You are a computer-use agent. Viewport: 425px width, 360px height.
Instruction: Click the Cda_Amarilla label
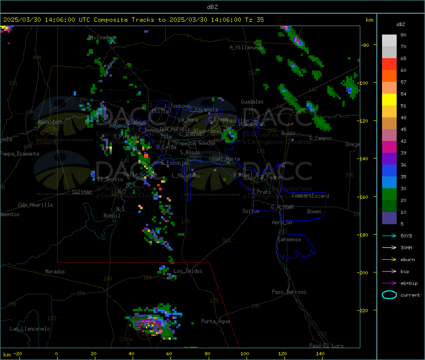(x=35, y=205)
